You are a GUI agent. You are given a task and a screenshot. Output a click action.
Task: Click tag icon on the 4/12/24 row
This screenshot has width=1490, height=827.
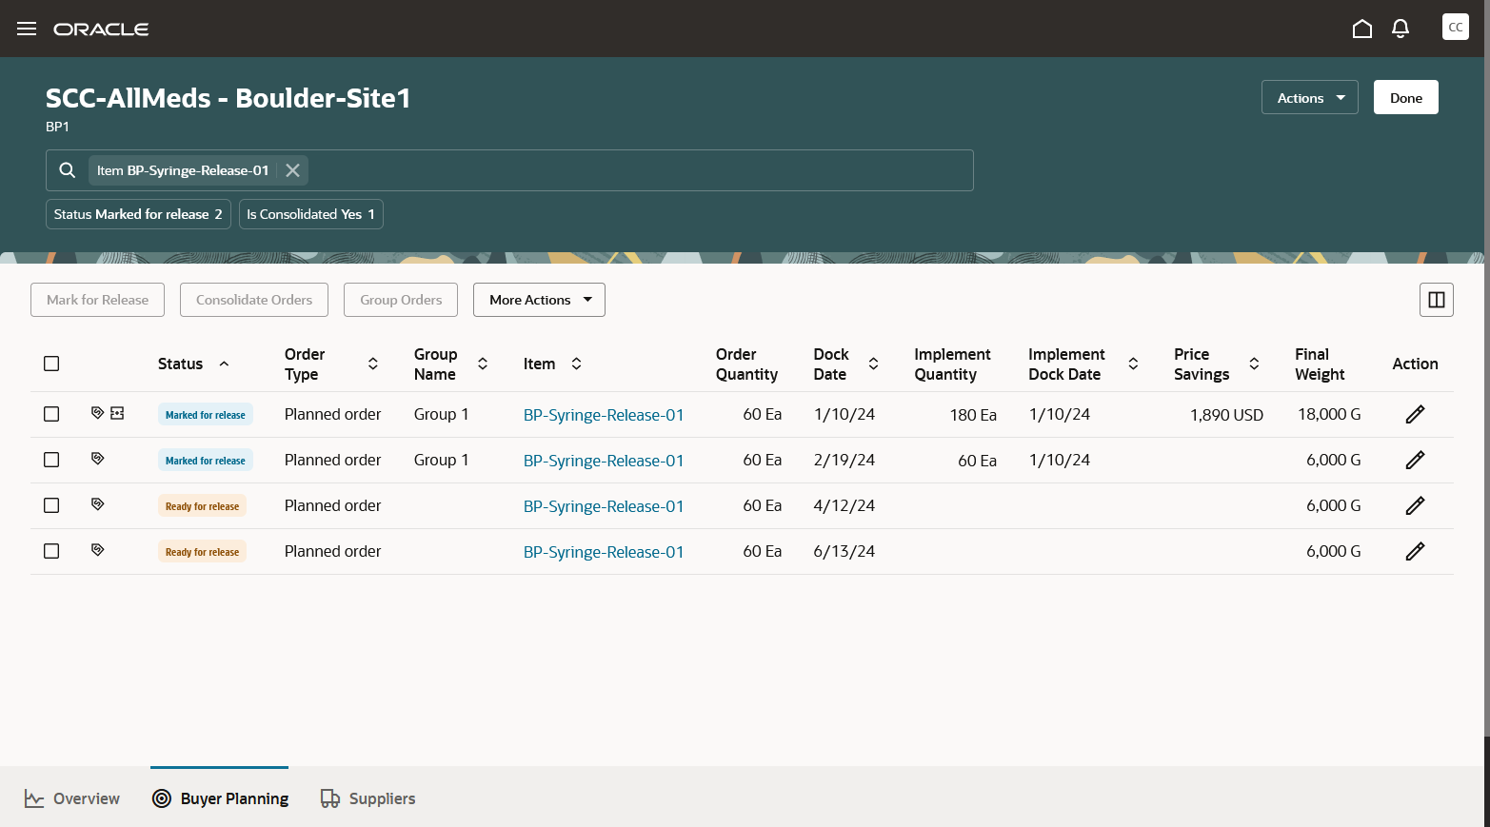point(97,504)
